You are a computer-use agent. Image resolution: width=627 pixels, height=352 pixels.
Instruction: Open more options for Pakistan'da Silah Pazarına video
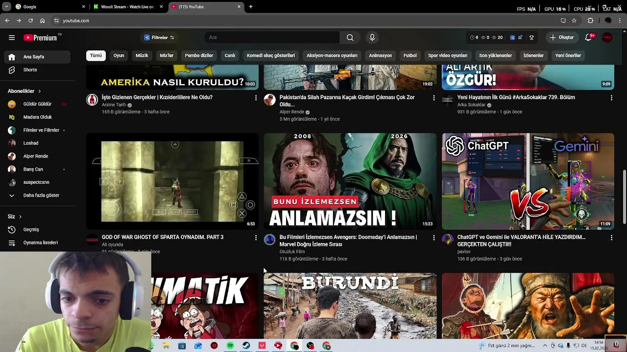click(x=434, y=98)
